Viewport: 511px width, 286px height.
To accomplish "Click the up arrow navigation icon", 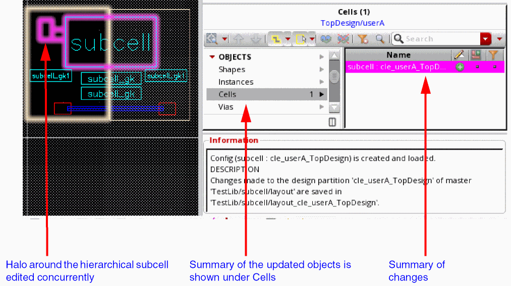I will click(239, 39).
